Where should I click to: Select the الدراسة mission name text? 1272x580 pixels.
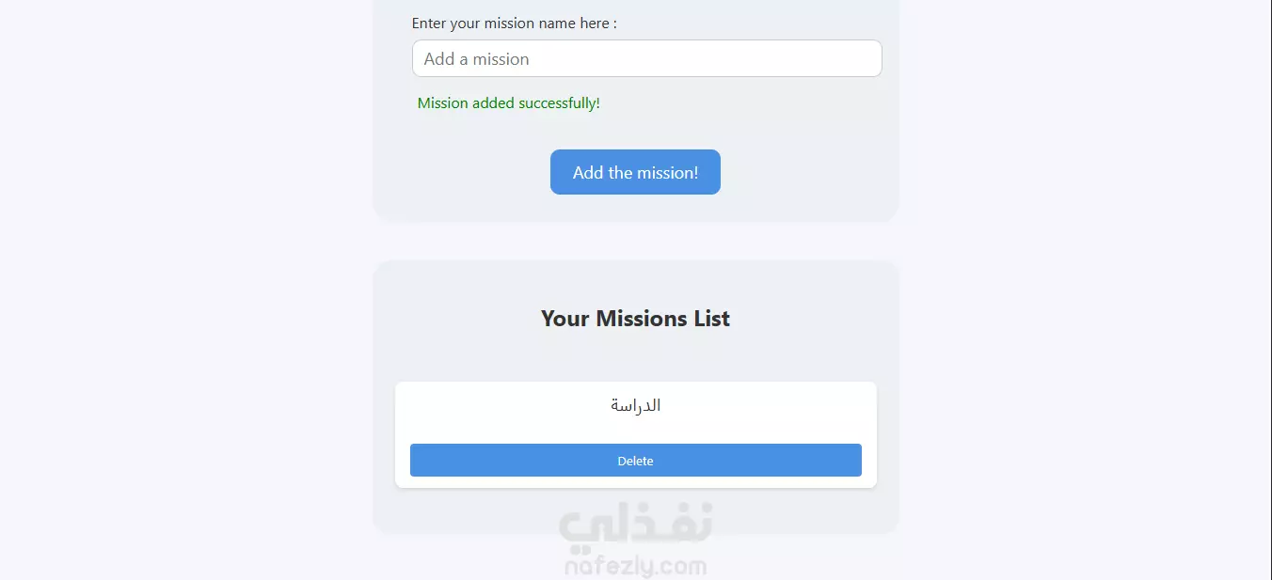click(x=635, y=405)
